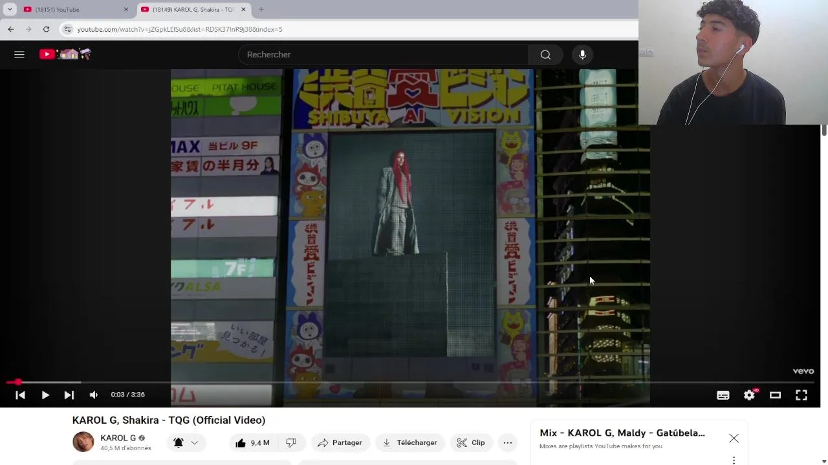Image resolution: width=828 pixels, height=465 pixels.
Task: Open KAROL G channel avatar
Action: pyautogui.click(x=83, y=442)
